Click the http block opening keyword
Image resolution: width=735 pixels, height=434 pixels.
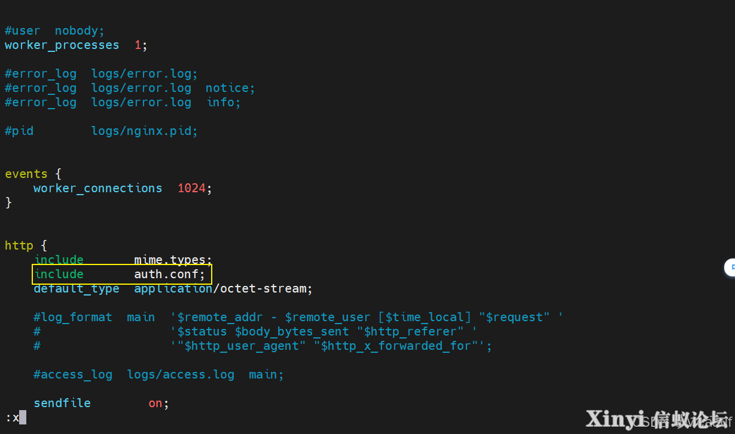(x=19, y=245)
